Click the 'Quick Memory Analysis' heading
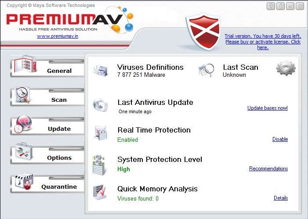The width and height of the screenshot is (308, 219). (157, 189)
